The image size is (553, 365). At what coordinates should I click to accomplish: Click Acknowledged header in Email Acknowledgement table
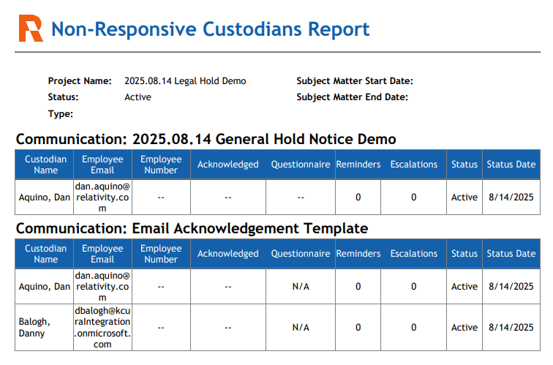click(227, 254)
